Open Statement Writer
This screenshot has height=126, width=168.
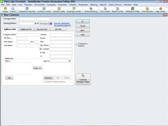pos(132,10)
